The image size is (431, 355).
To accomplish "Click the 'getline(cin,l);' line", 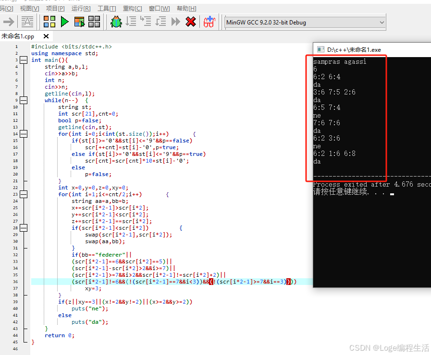I will (x=70, y=94).
